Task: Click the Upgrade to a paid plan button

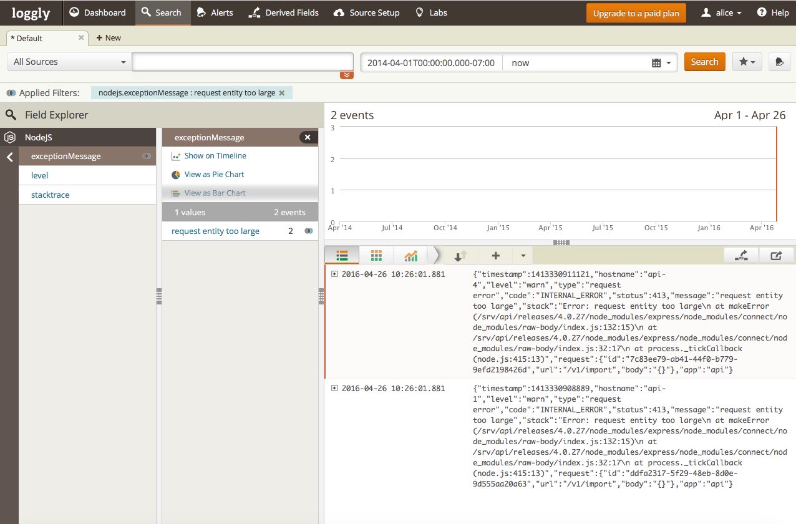Action: tap(636, 13)
